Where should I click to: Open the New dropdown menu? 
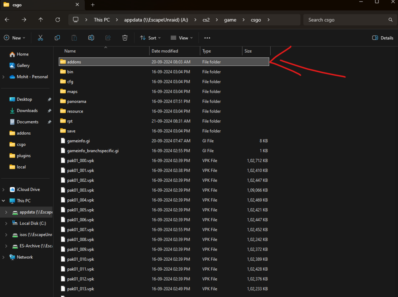(14, 38)
